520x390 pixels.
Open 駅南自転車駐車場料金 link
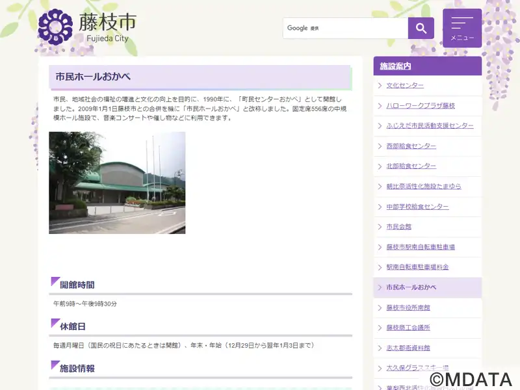point(417,267)
